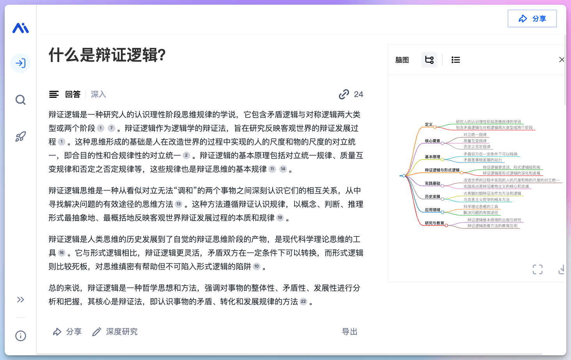Collapse the 研究与教育 branch circle
The image size is (571, 360).
click(x=447, y=226)
